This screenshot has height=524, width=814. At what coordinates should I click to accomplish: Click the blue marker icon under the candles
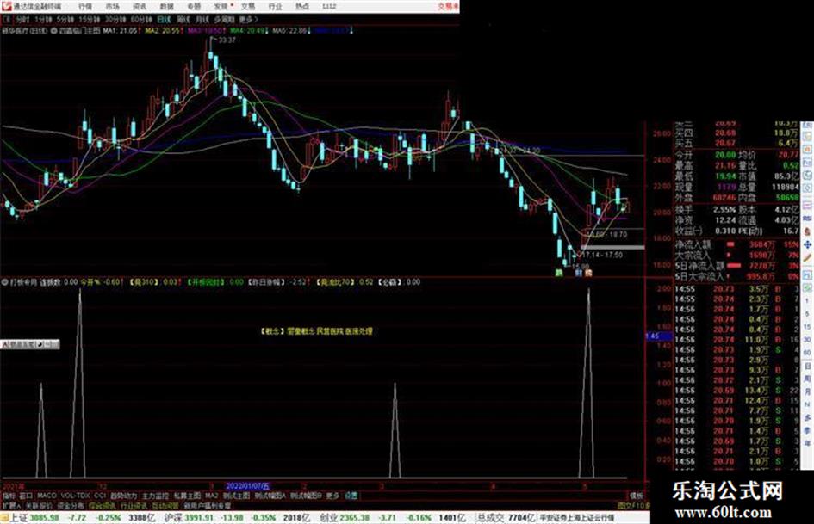pyautogui.click(x=578, y=273)
